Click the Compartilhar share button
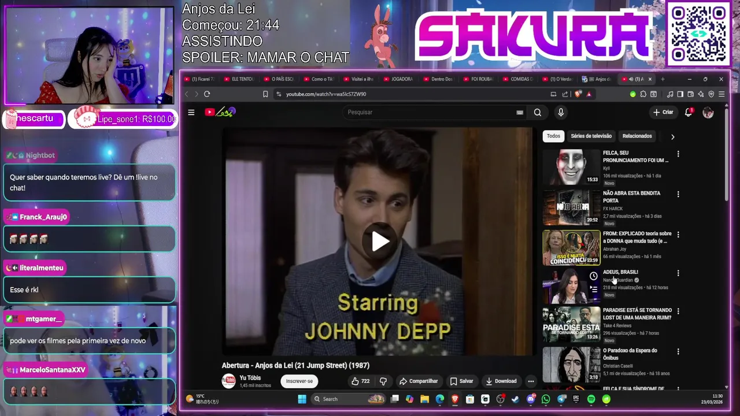The height and width of the screenshot is (416, 740). [x=419, y=381]
